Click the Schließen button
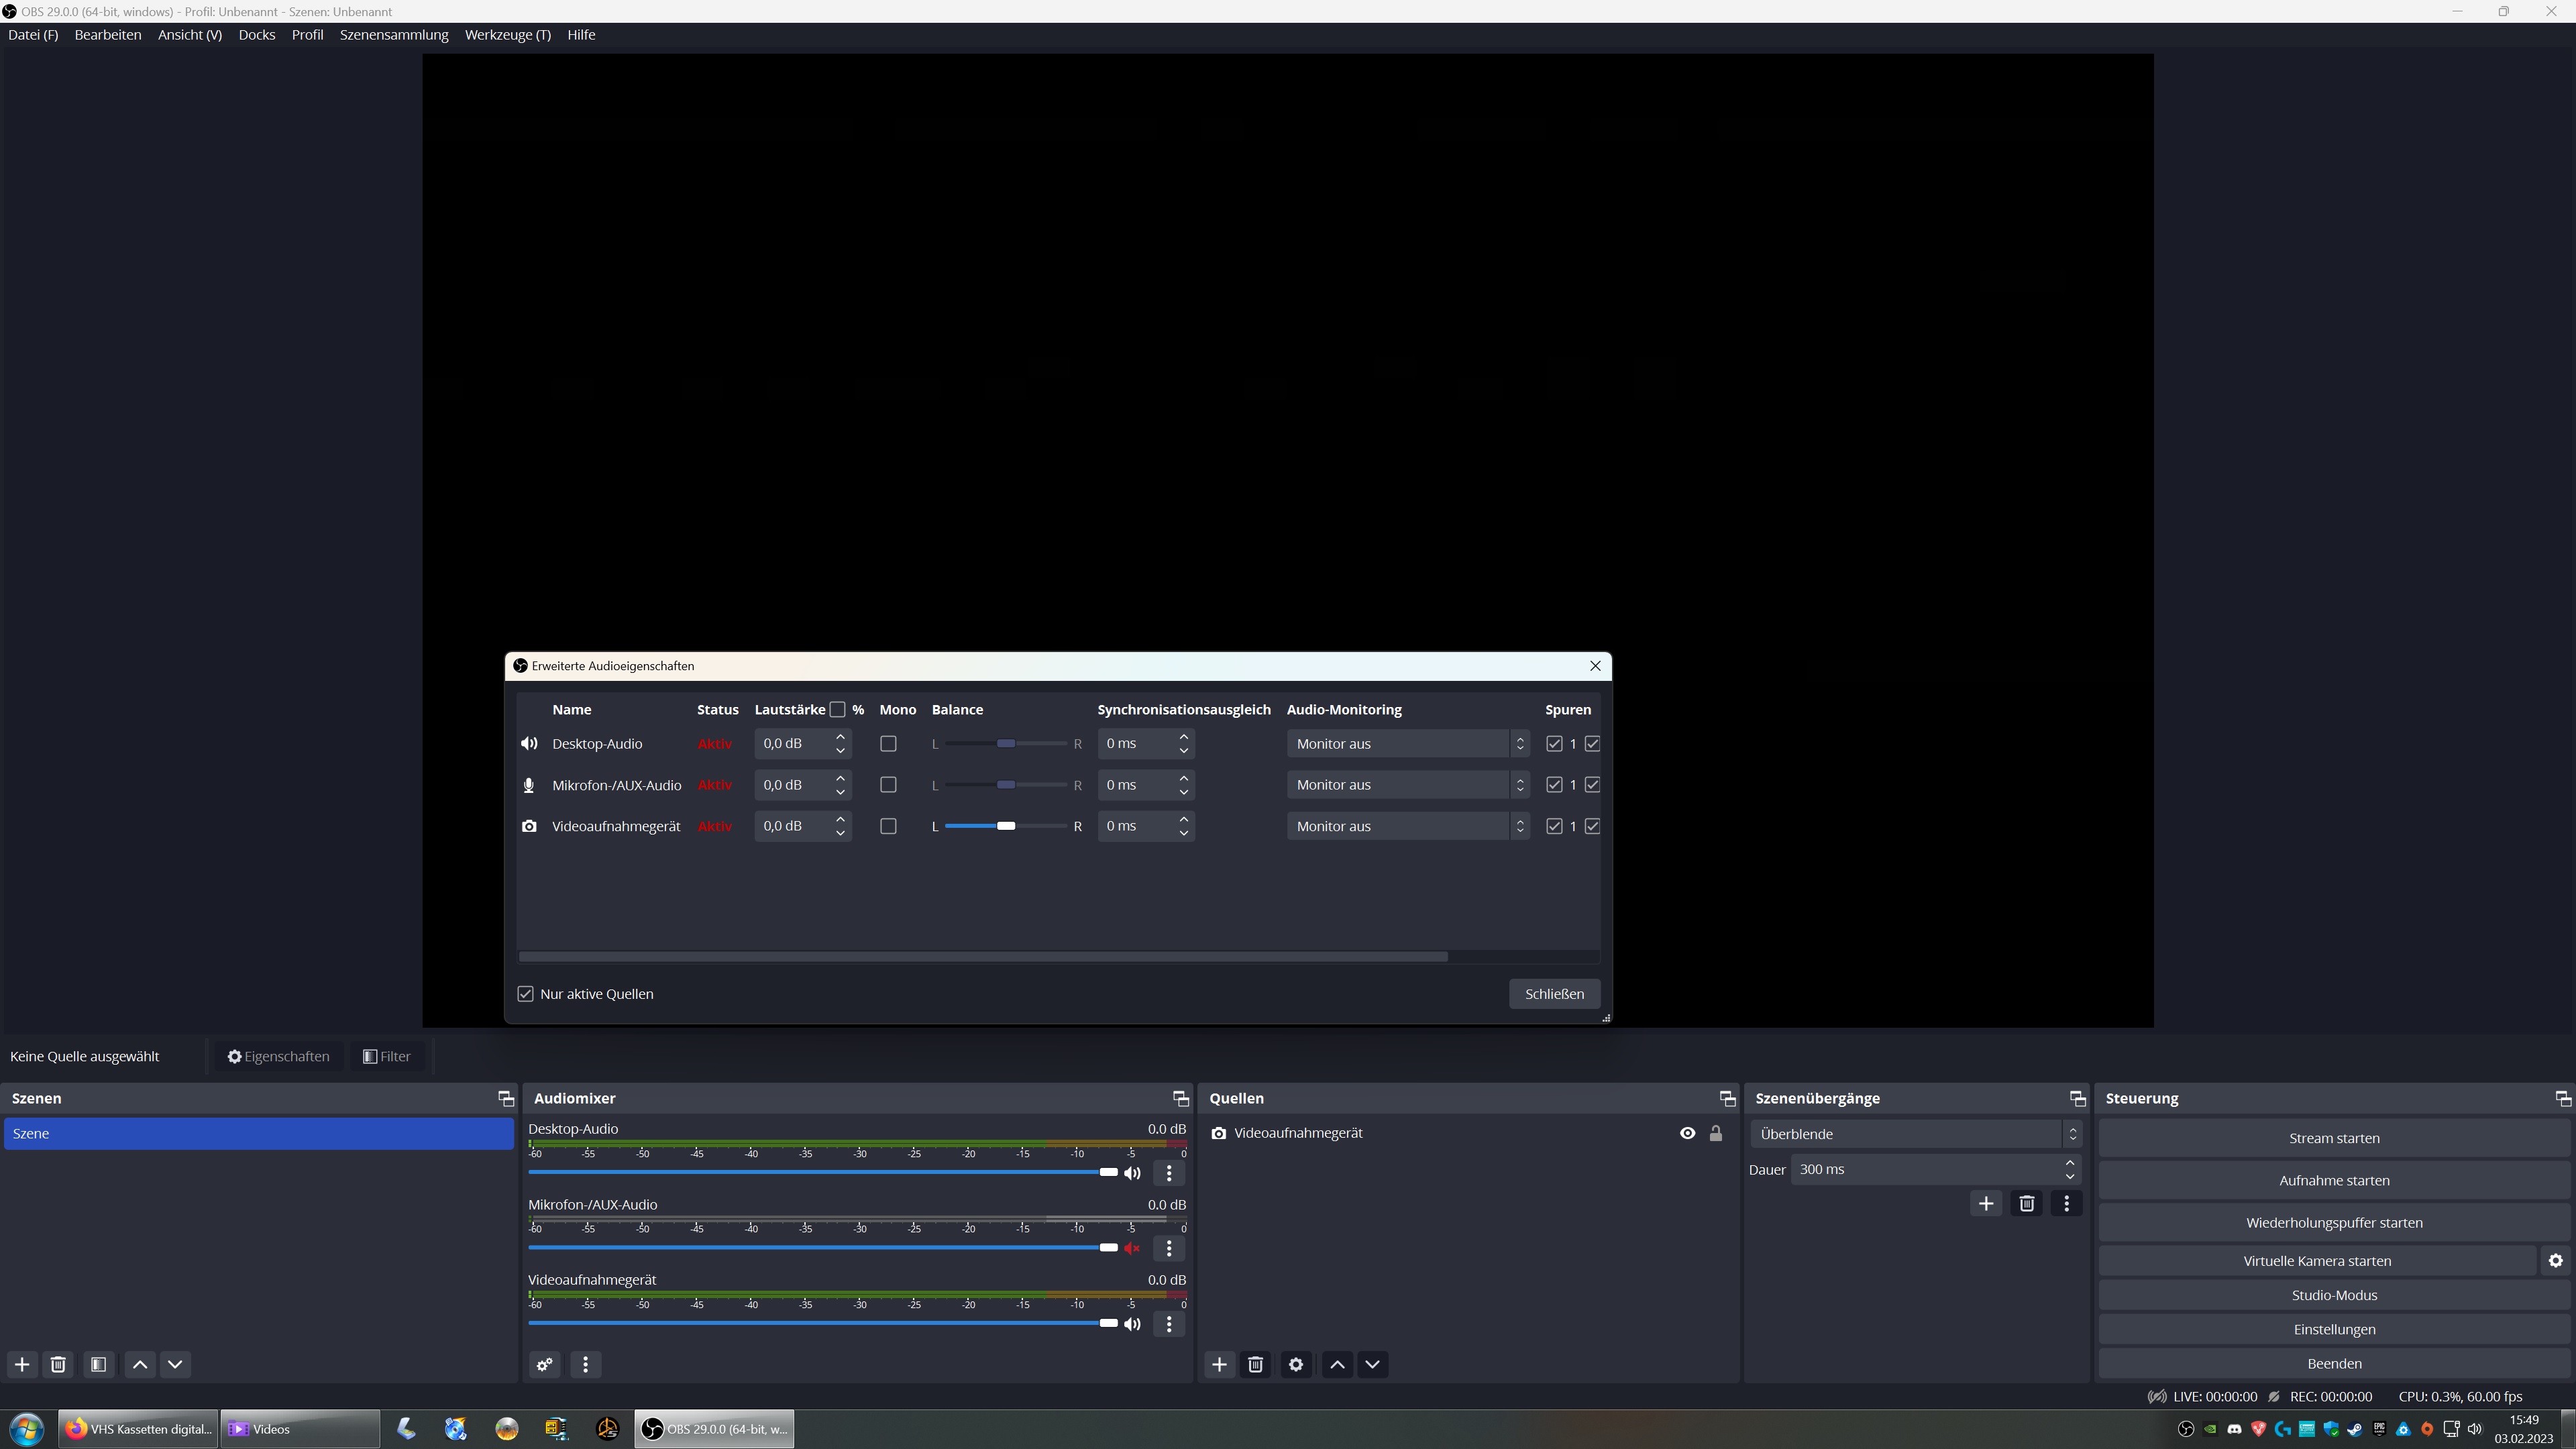The image size is (2576, 1449). point(1553,994)
